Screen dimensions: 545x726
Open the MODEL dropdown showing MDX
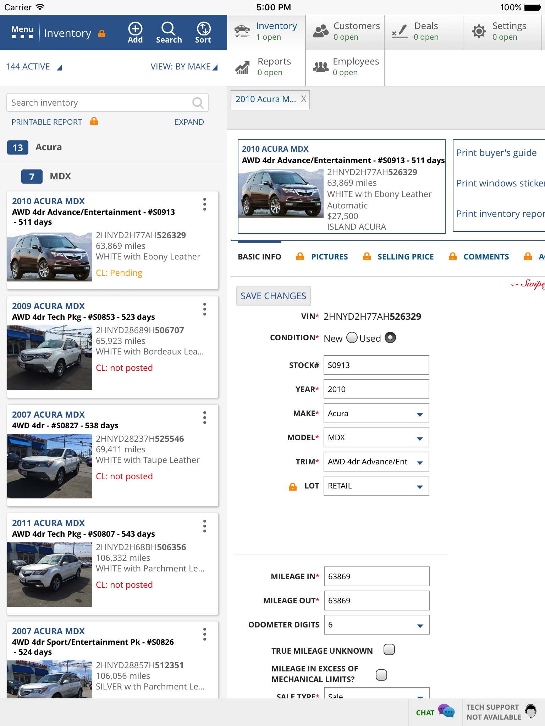(376, 437)
